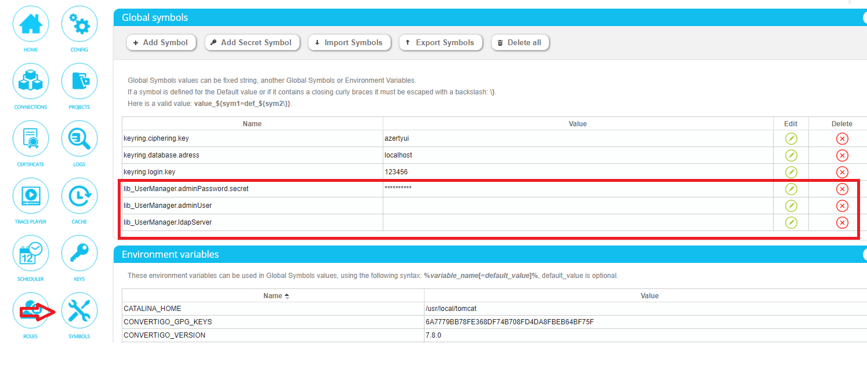Go to Connections section icon
Viewport: 867px width, 388px height.
coord(31,82)
